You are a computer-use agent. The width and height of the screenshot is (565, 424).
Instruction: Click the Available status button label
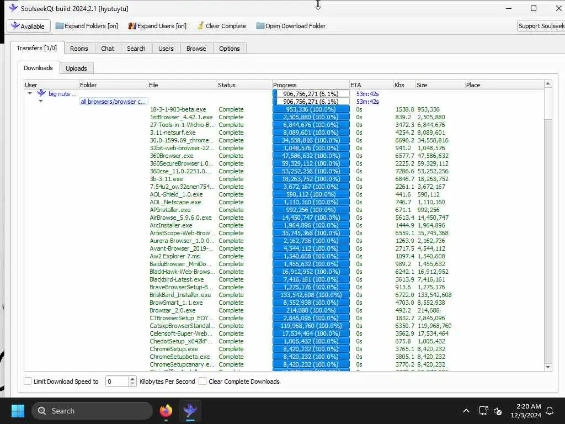pyautogui.click(x=33, y=26)
